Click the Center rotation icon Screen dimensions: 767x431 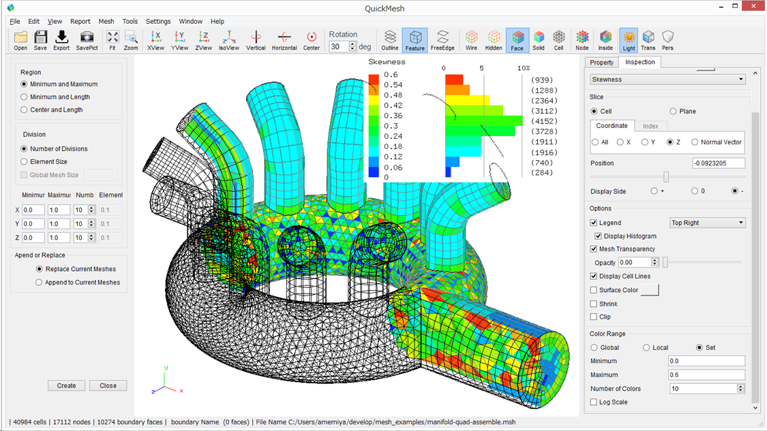311,40
